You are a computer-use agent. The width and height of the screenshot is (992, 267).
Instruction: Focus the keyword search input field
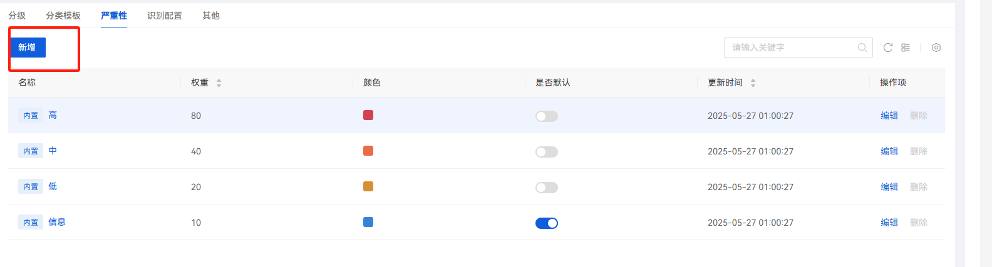tap(792, 48)
